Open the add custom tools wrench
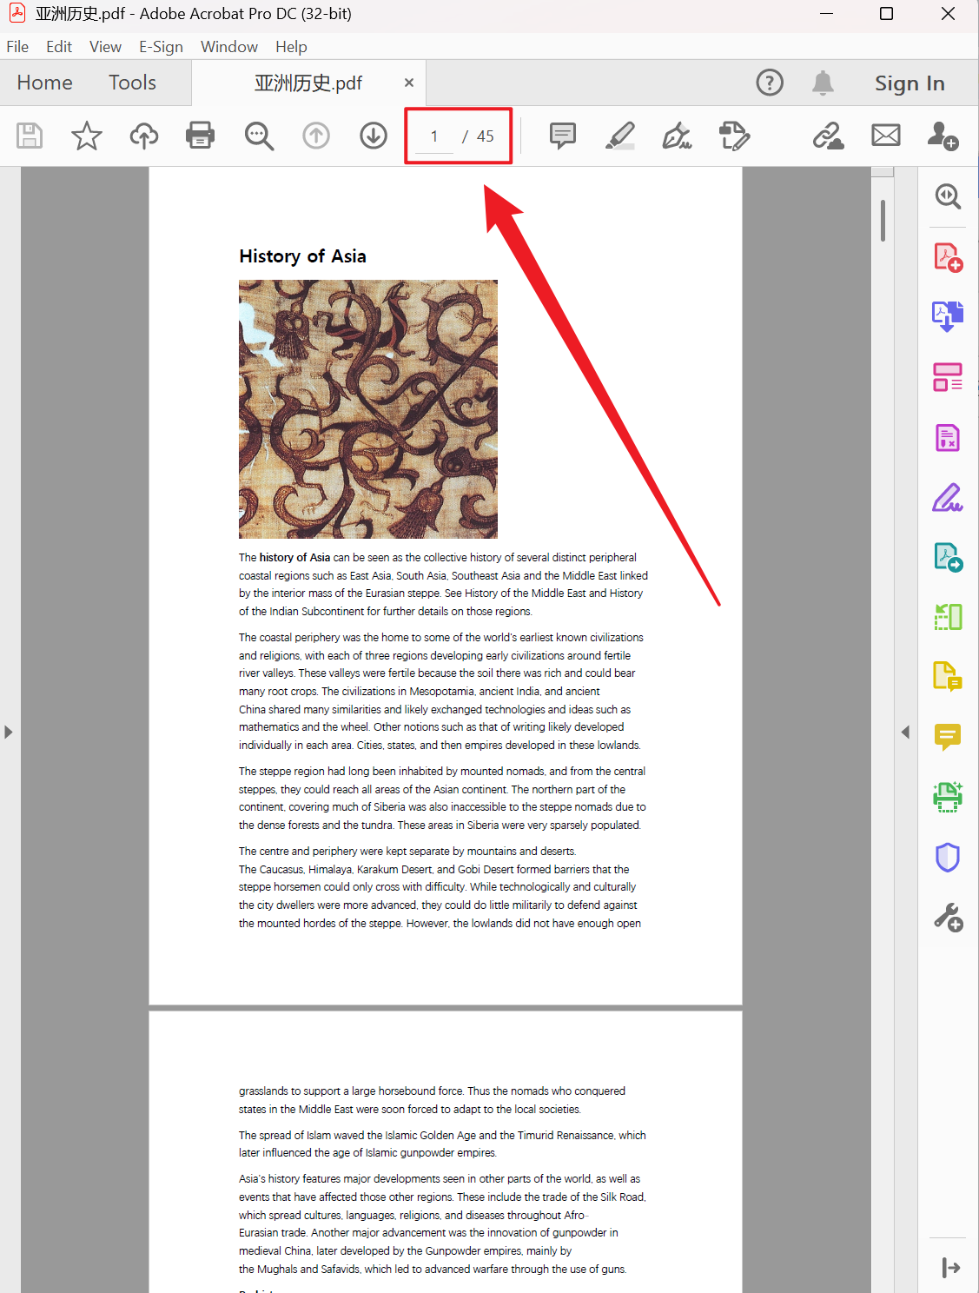The width and height of the screenshot is (979, 1293). click(x=947, y=917)
